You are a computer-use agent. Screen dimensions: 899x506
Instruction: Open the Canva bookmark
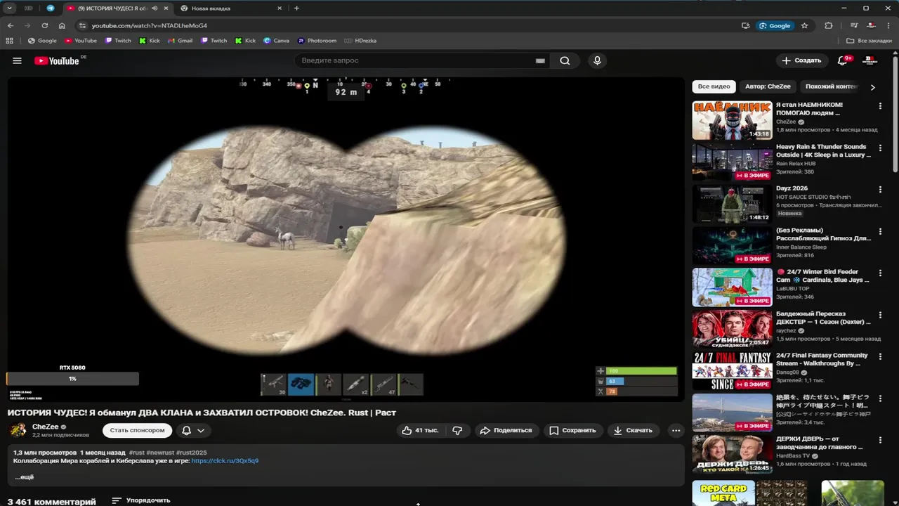(x=276, y=41)
